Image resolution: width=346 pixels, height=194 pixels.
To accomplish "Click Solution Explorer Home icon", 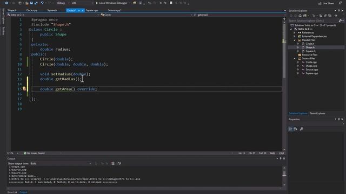I will tap(300, 16).
